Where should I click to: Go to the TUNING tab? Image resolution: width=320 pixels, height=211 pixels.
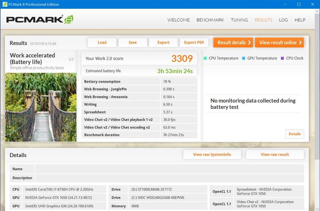[x=239, y=20]
